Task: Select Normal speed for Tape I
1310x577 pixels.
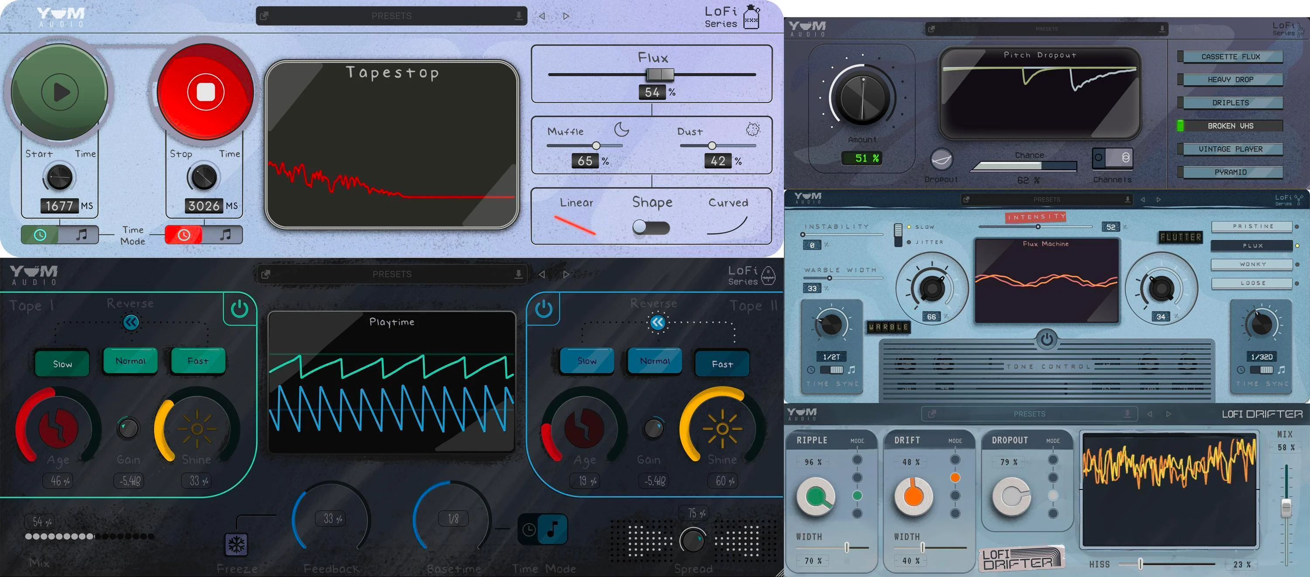Action: point(130,361)
